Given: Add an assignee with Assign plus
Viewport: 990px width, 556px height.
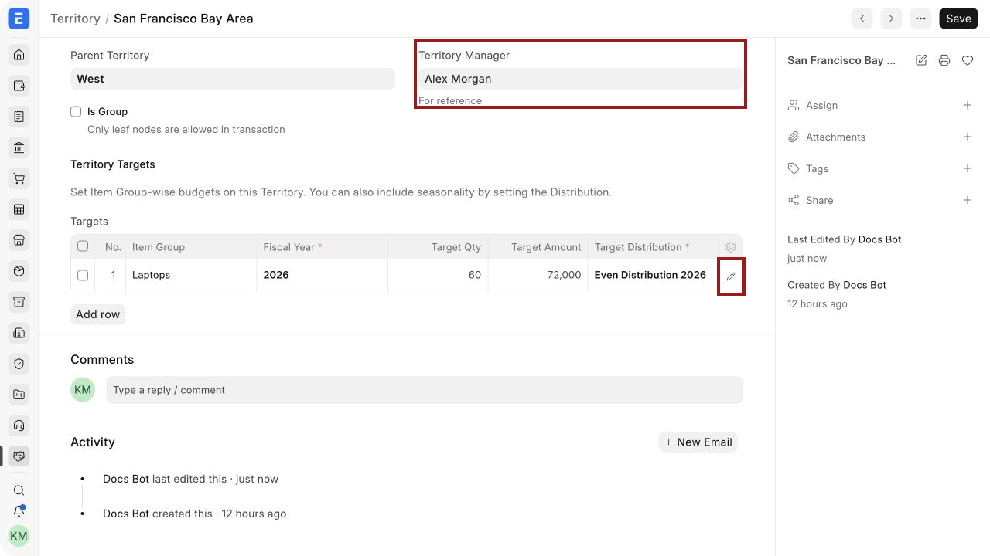Looking at the screenshot, I should (968, 105).
